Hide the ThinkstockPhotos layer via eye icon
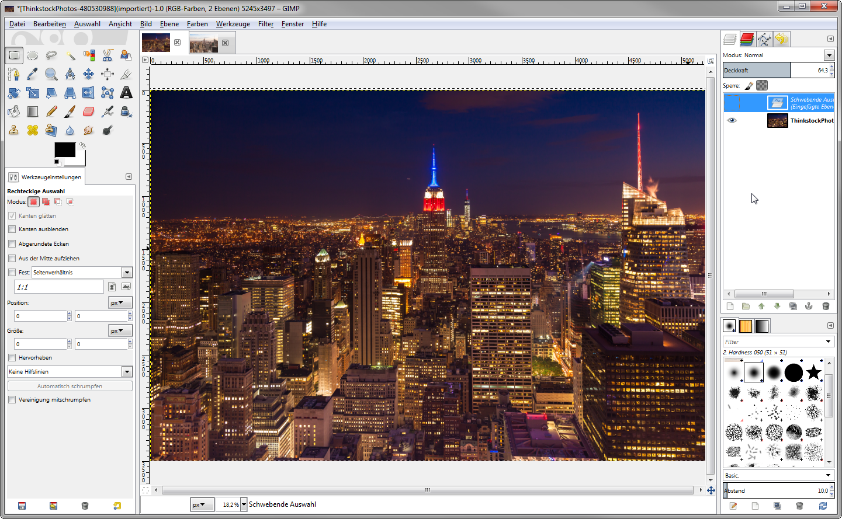This screenshot has height=519, width=842. coord(732,120)
